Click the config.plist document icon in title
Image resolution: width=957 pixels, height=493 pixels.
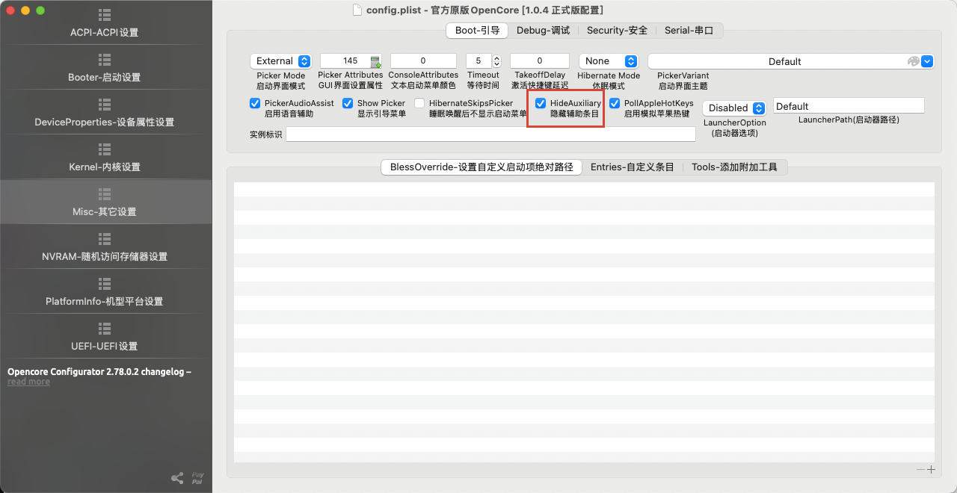(357, 10)
